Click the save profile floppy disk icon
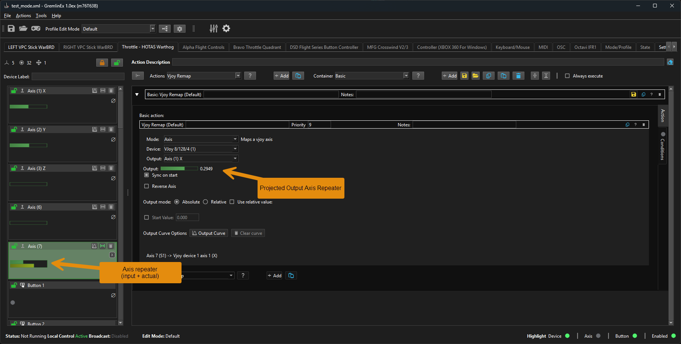The width and height of the screenshot is (681, 344). 11,29
